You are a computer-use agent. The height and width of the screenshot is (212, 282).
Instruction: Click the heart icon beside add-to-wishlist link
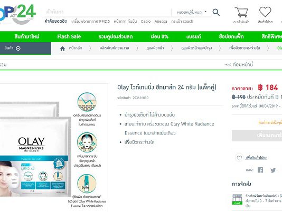pos(239,158)
